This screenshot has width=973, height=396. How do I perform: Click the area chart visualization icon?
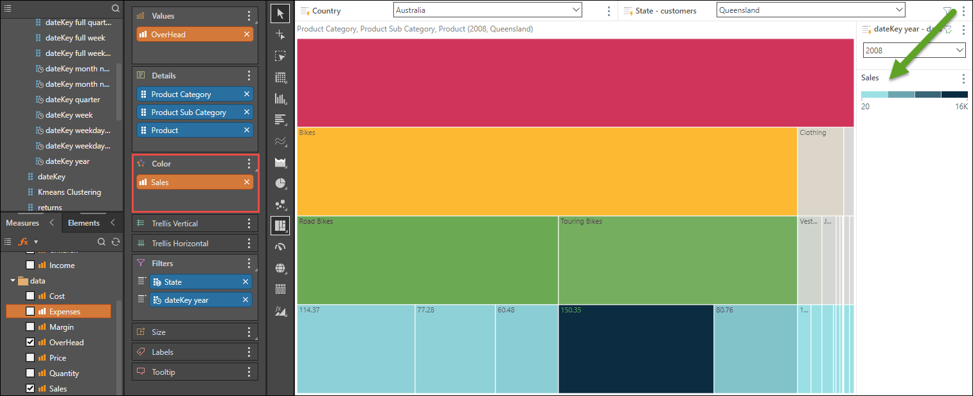(280, 162)
